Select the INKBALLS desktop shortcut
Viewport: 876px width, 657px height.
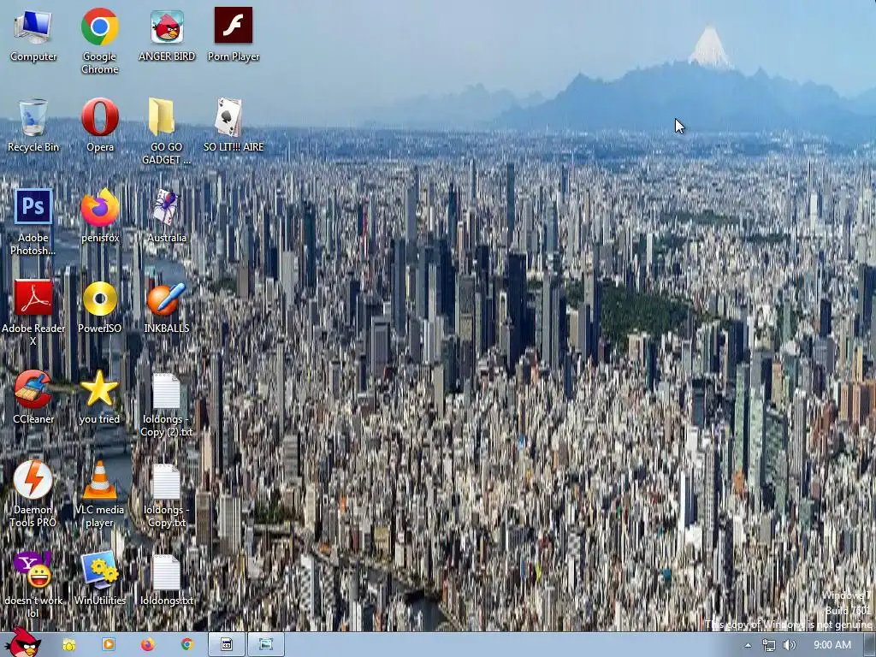(167, 306)
